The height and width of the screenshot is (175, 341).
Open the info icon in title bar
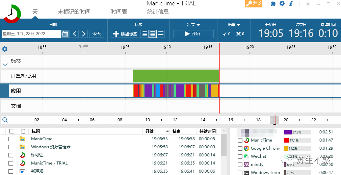coord(291,3)
